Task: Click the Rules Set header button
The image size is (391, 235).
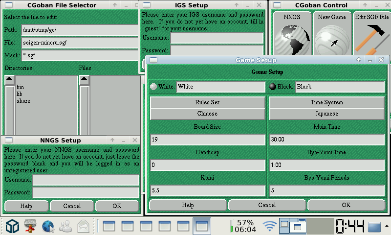Action: [207, 102]
